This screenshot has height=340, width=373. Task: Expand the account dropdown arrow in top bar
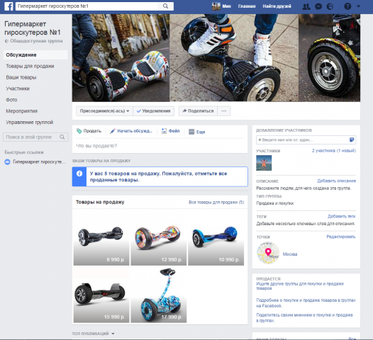point(358,6)
